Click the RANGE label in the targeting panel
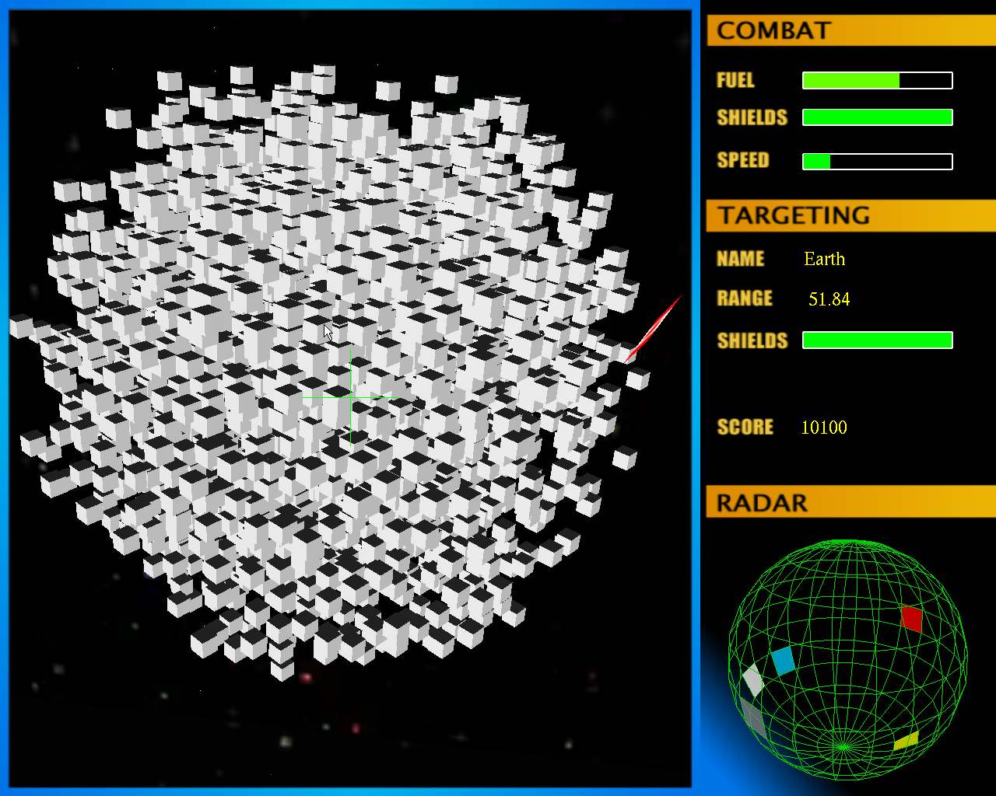Image resolution: width=996 pixels, height=796 pixels. 744,299
